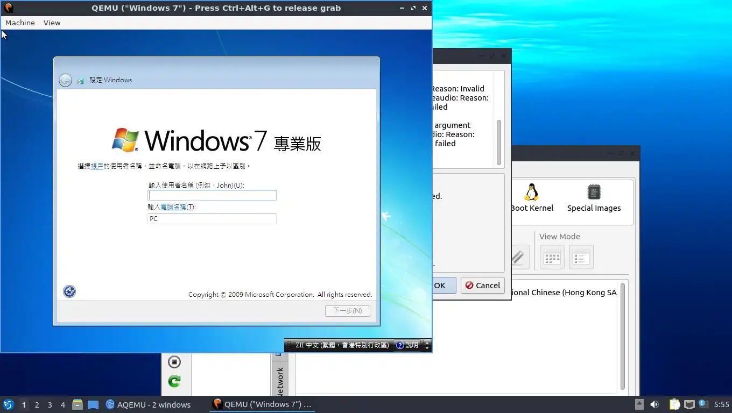This screenshot has height=413, width=732.
Task: Open the Lubuntu start menu
Action: [9, 404]
